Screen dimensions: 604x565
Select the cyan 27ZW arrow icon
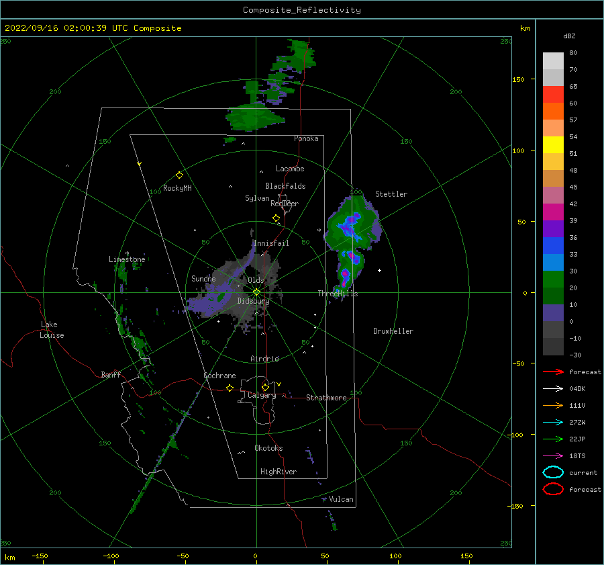[553, 423]
